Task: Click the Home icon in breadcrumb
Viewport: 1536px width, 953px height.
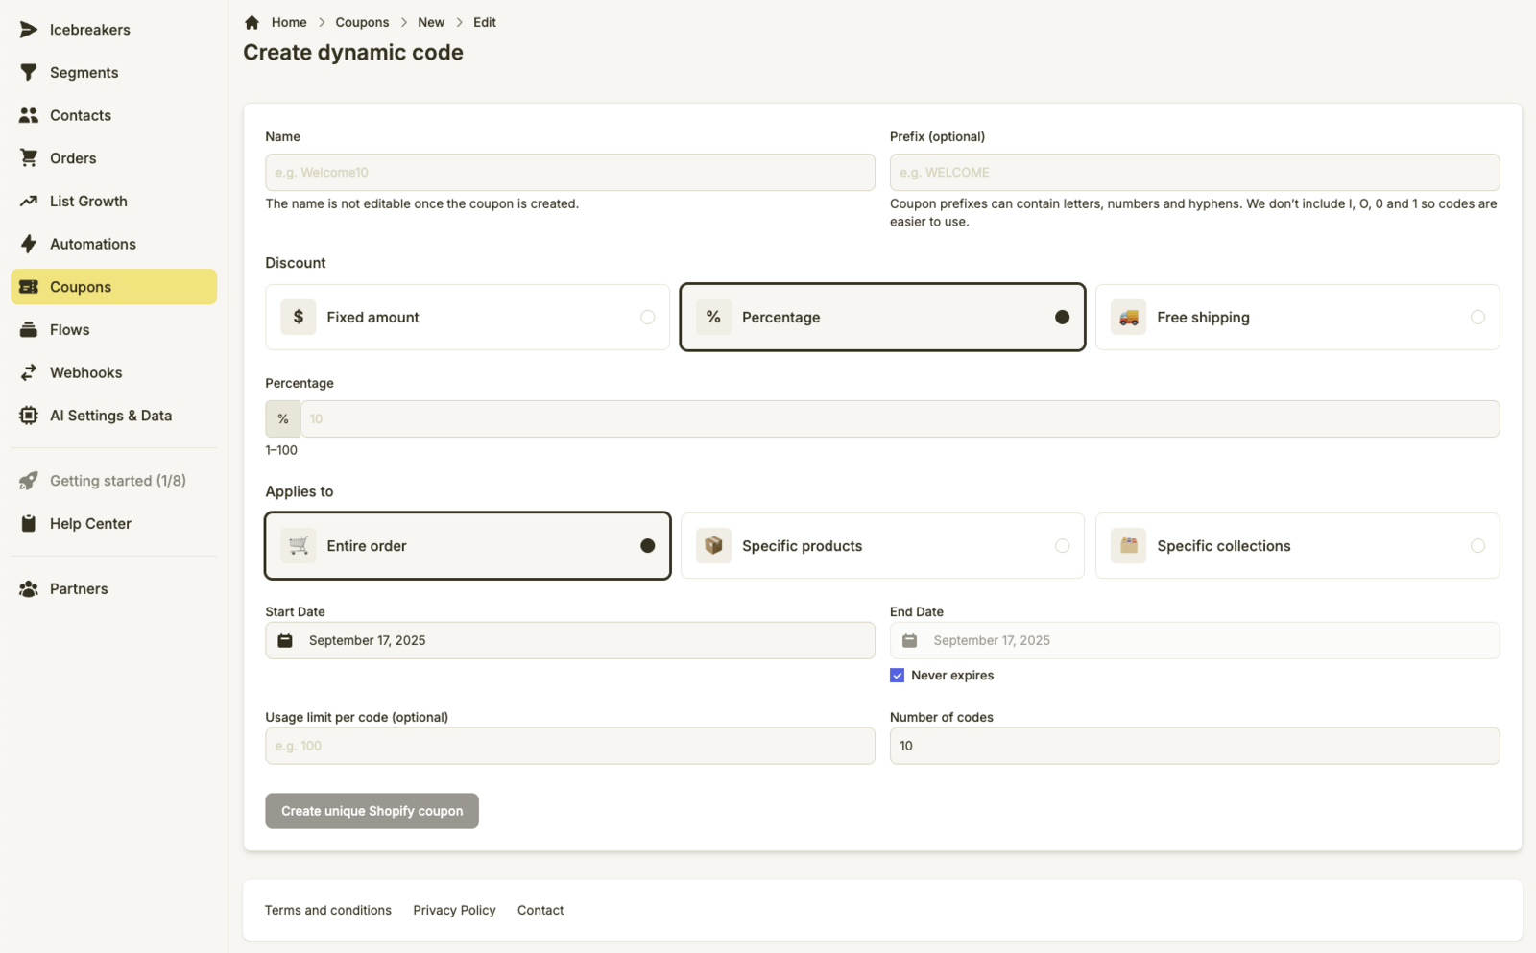Action: coord(252,22)
